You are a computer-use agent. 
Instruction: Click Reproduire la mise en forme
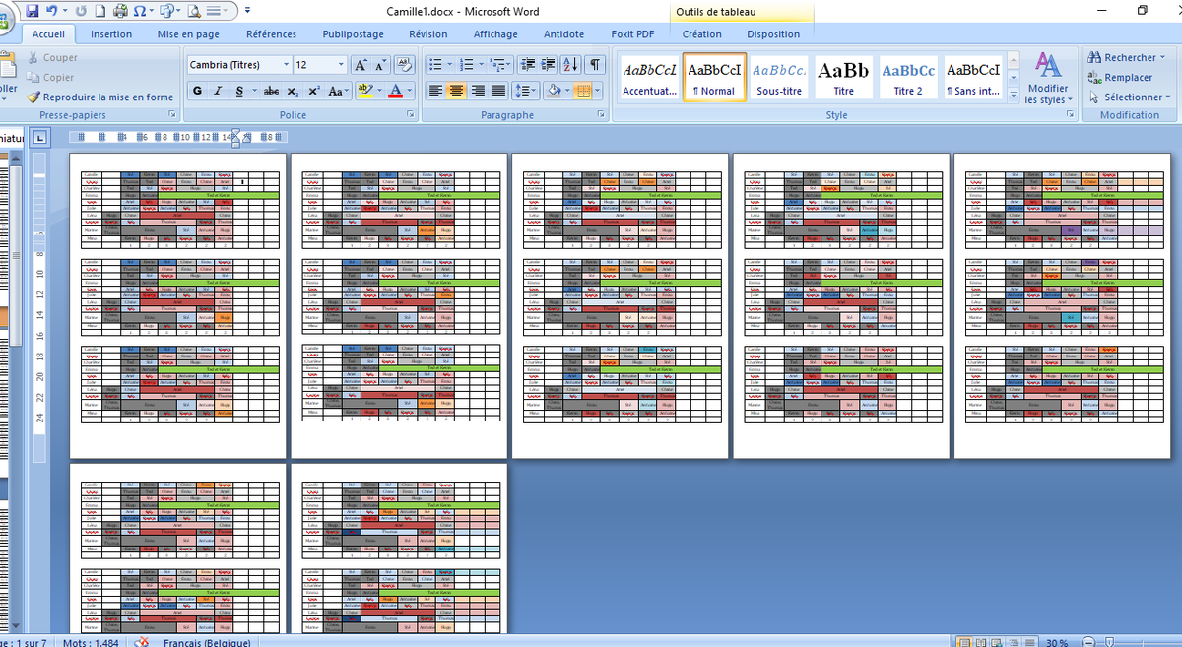[100, 97]
